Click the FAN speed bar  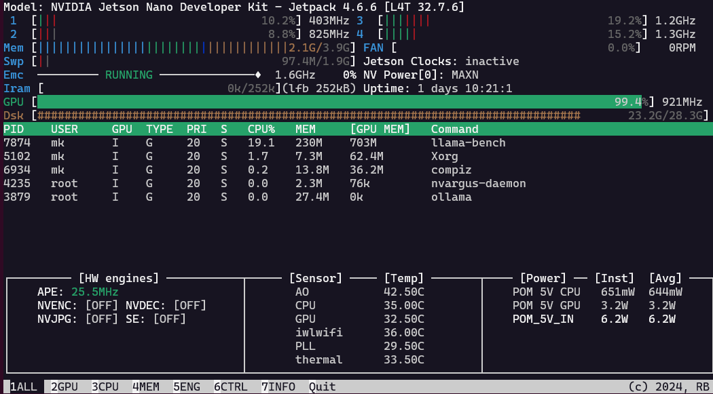tap(516, 47)
